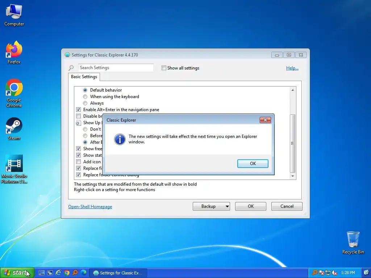Click the Show Desktop quick launch icon
Viewport: 371px width, 278px height.
[x=42, y=273]
